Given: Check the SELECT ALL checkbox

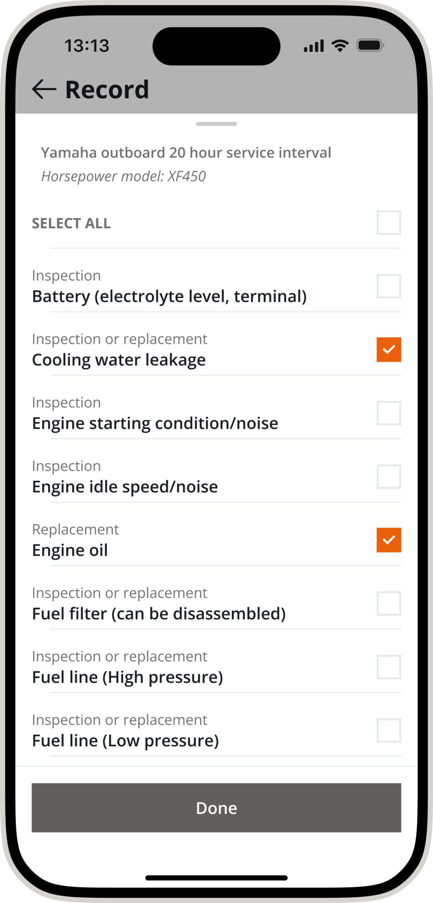Looking at the screenshot, I should point(388,223).
